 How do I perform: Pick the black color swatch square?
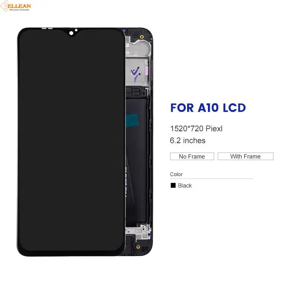173,186
